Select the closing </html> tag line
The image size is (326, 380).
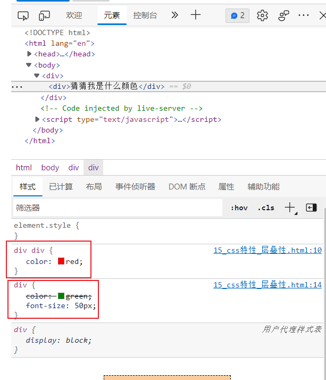click(40, 141)
